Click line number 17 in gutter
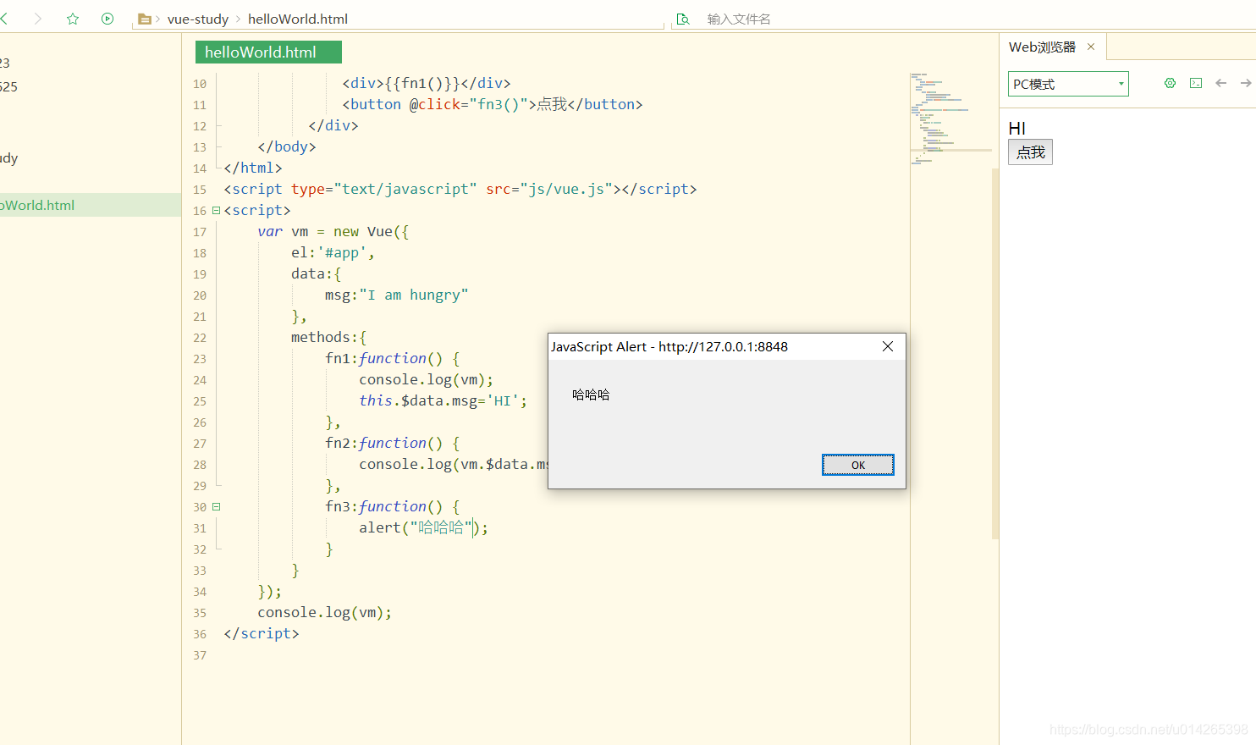 [200, 232]
